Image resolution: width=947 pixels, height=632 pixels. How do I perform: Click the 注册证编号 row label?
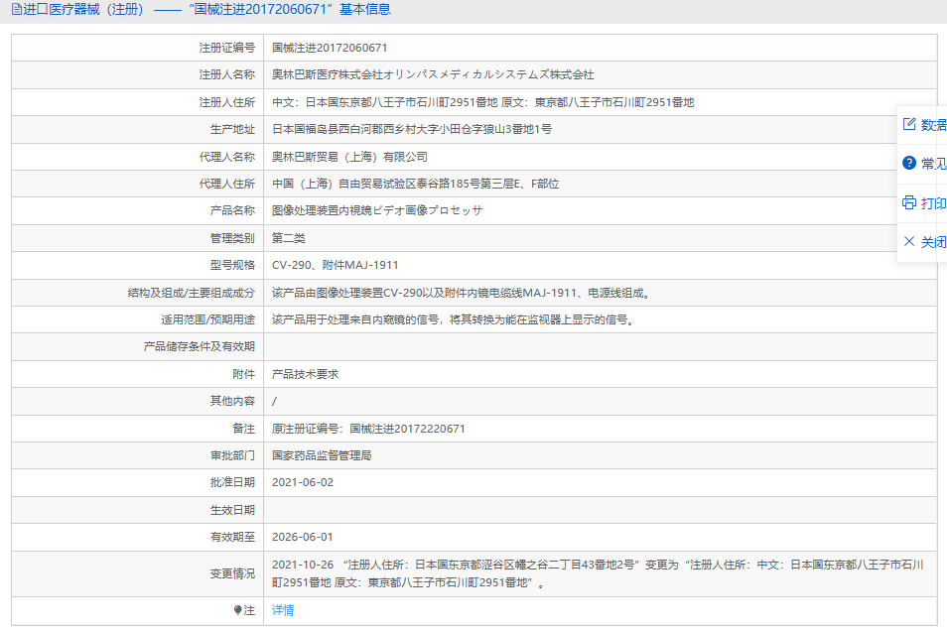pyautogui.click(x=227, y=48)
